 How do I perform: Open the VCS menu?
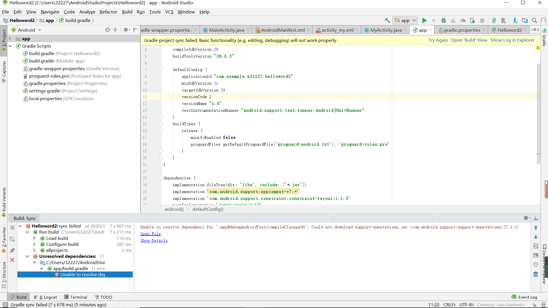[x=169, y=12]
